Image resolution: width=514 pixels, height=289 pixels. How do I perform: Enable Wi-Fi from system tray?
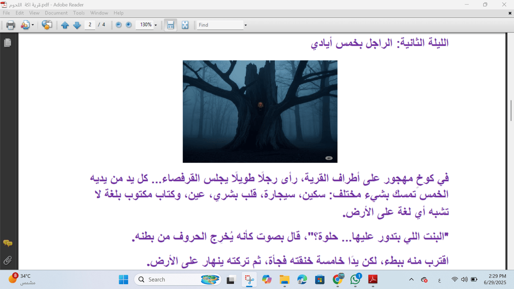tap(454, 279)
